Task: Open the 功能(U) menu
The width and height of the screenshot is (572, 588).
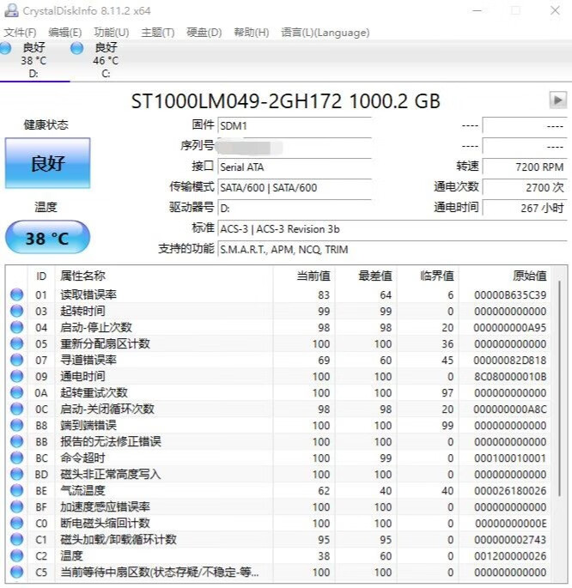Action: point(112,33)
